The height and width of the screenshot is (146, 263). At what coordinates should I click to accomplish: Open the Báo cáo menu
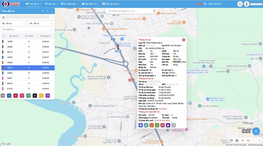51,4
